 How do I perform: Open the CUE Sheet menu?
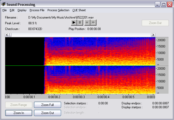[79, 10]
